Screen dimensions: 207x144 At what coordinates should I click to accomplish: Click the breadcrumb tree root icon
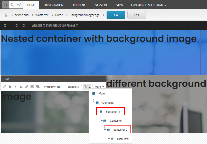[x=6, y=15]
